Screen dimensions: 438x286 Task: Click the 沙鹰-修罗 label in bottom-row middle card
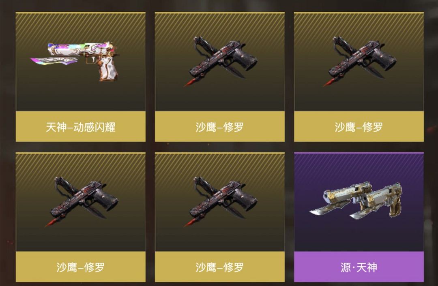(x=219, y=267)
